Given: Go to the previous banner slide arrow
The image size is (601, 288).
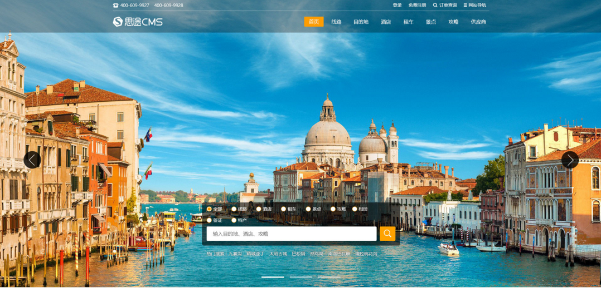Looking at the screenshot, I should [32, 160].
